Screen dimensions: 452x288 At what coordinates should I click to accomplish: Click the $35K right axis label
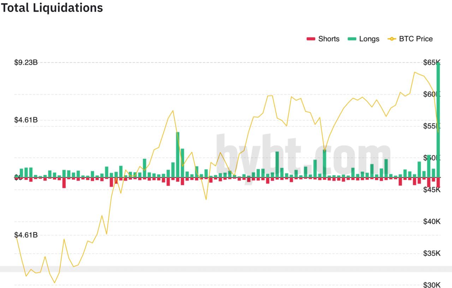pyautogui.click(x=432, y=253)
